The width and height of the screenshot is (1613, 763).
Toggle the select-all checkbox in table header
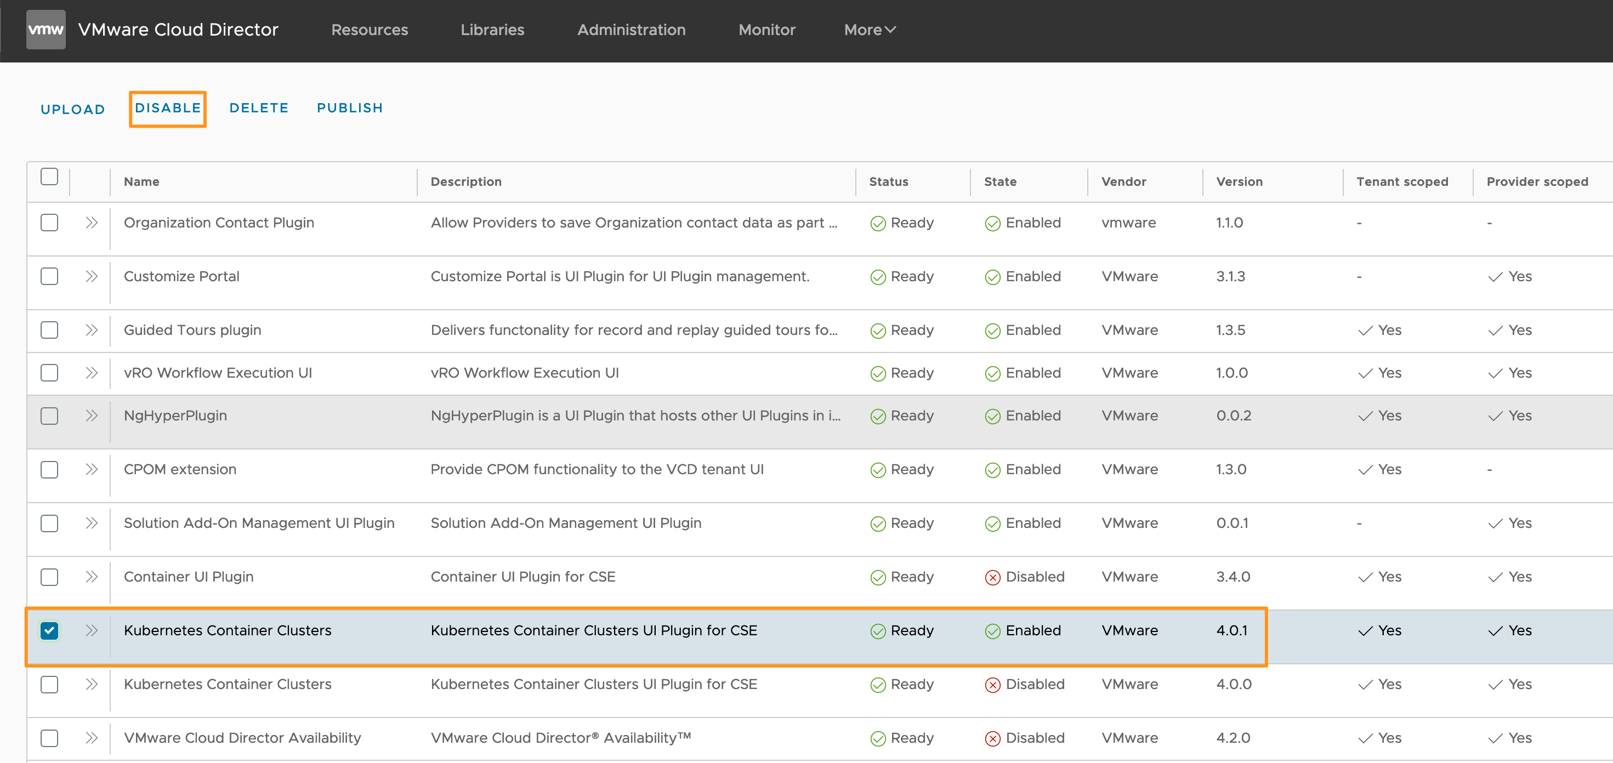(x=49, y=176)
